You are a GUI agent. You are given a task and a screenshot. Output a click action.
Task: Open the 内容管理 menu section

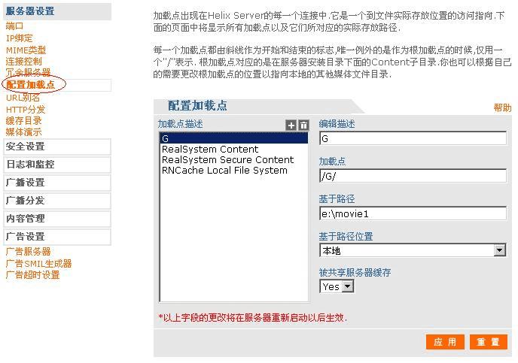26,219
